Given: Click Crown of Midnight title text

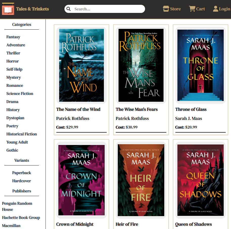Looking at the screenshot, I should [75, 224].
